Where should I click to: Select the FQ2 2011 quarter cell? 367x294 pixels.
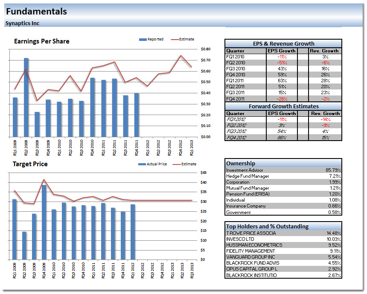point(246,86)
